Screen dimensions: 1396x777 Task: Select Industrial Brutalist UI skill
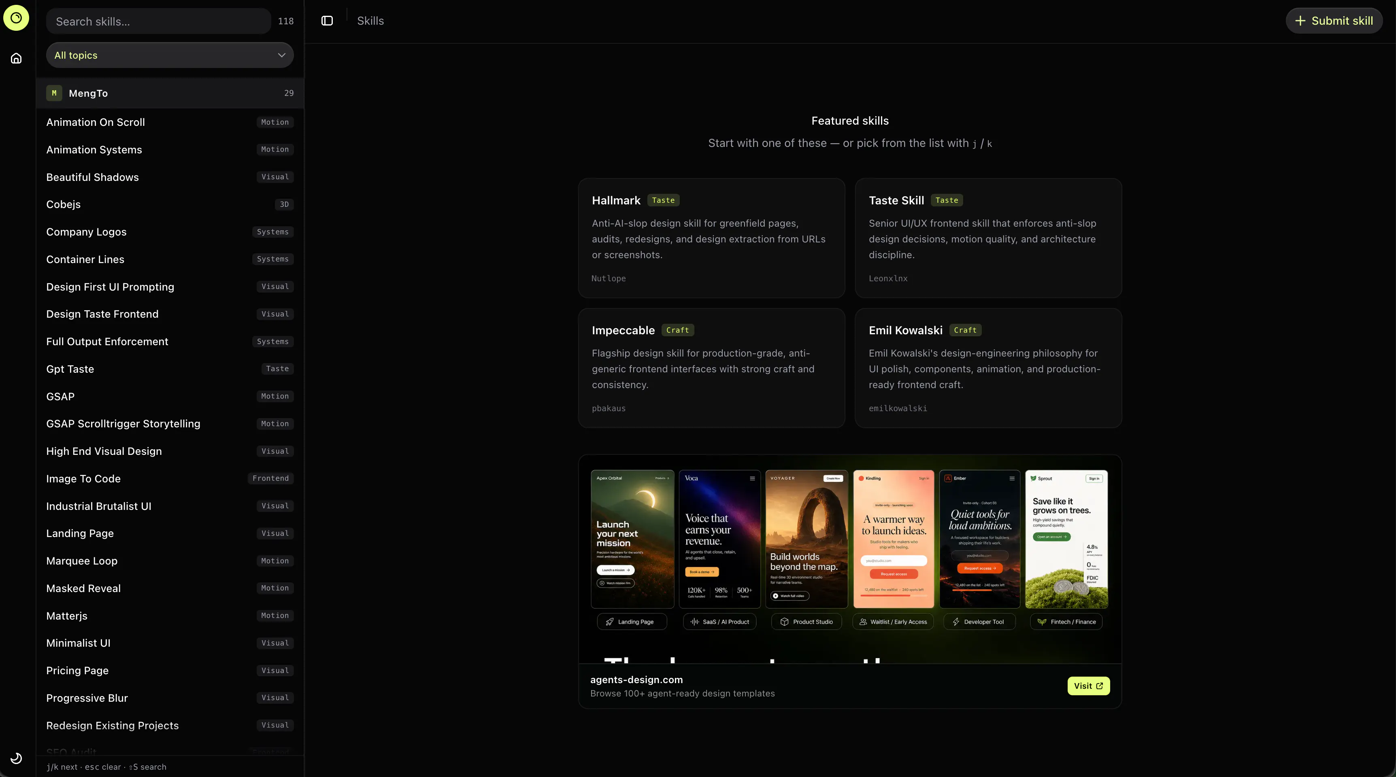pyautogui.click(x=170, y=506)
